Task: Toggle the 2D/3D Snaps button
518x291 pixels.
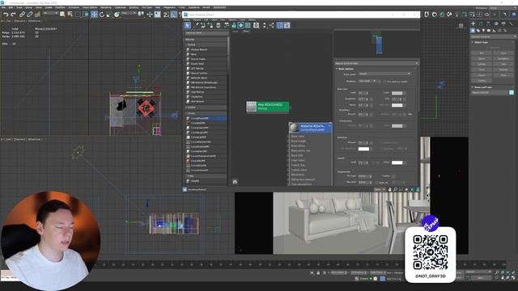Action: coord(166,15)
